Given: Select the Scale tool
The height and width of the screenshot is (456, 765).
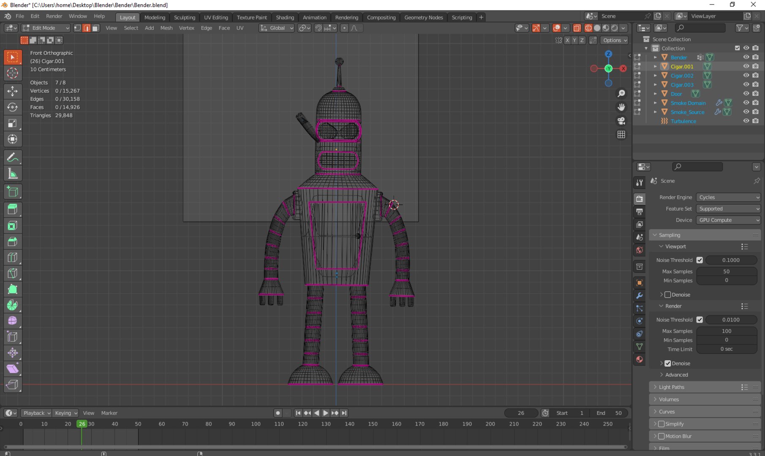Looking at the screenshot, I should coord(13,123).
